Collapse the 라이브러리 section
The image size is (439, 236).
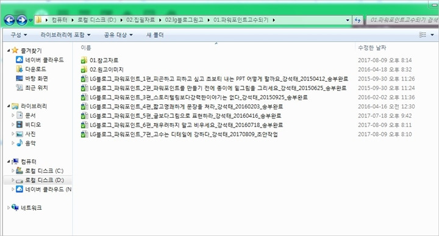click(x=9, y=106)
